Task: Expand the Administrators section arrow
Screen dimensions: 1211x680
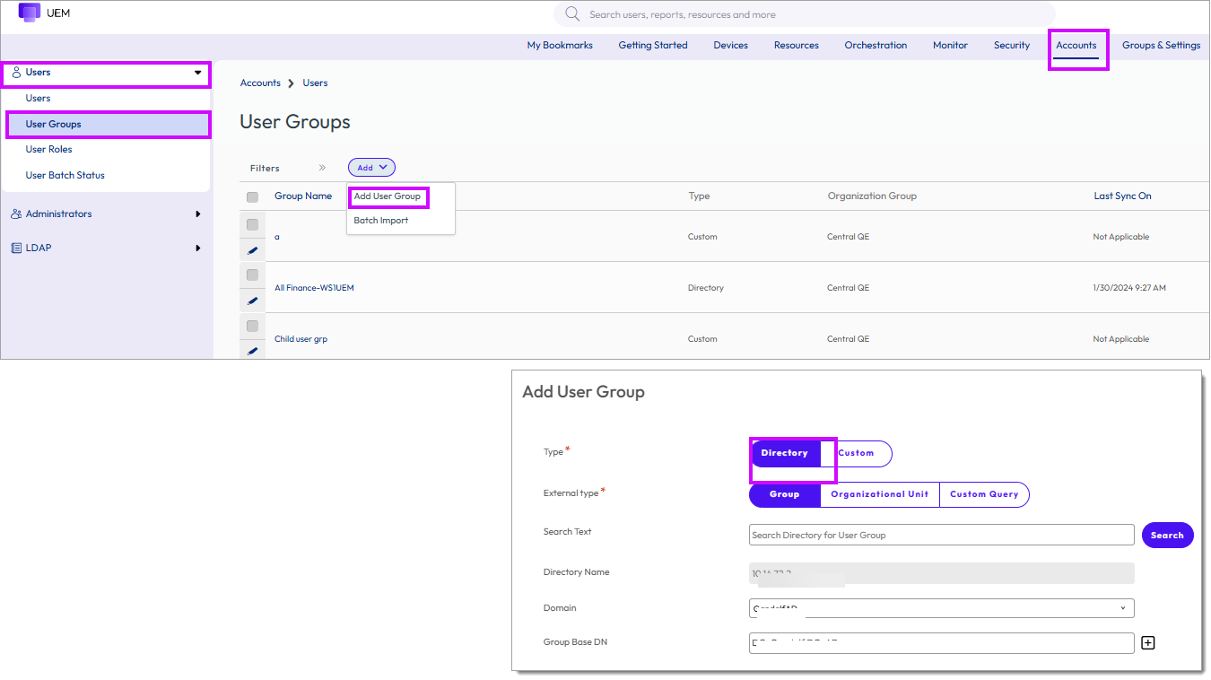Action: point(198,214)
